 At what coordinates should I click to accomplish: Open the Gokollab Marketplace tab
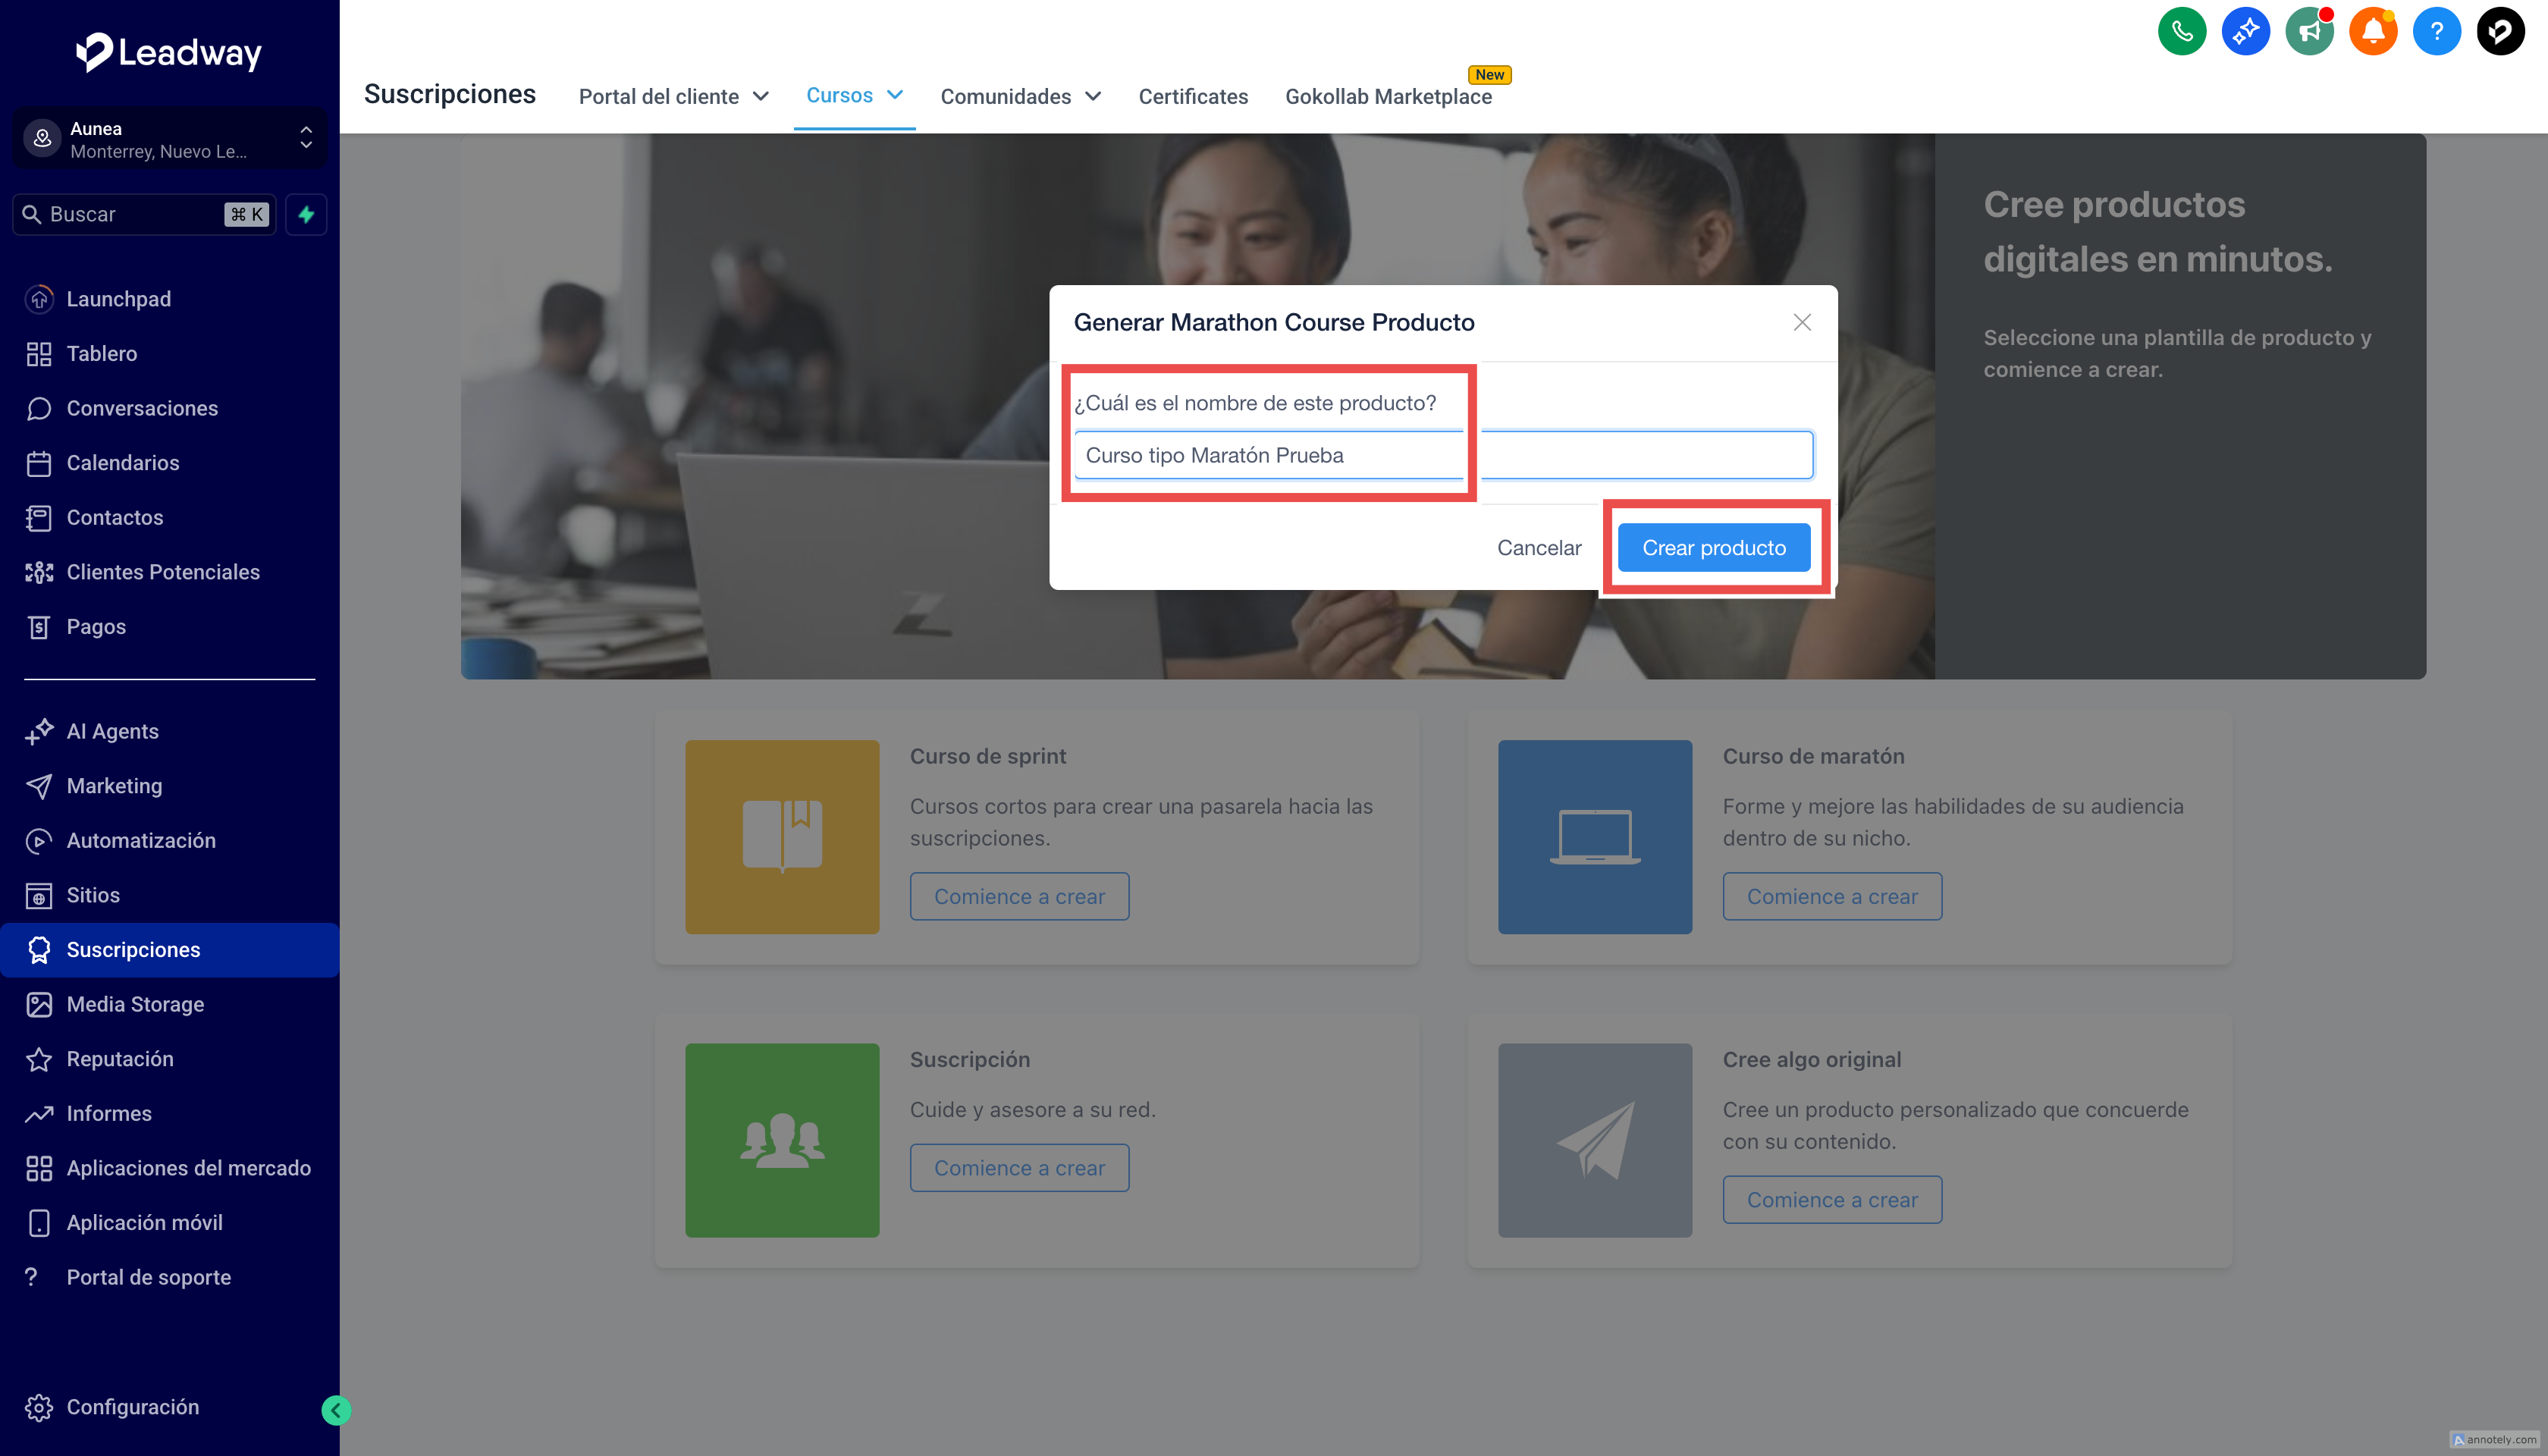point(1388,96)
